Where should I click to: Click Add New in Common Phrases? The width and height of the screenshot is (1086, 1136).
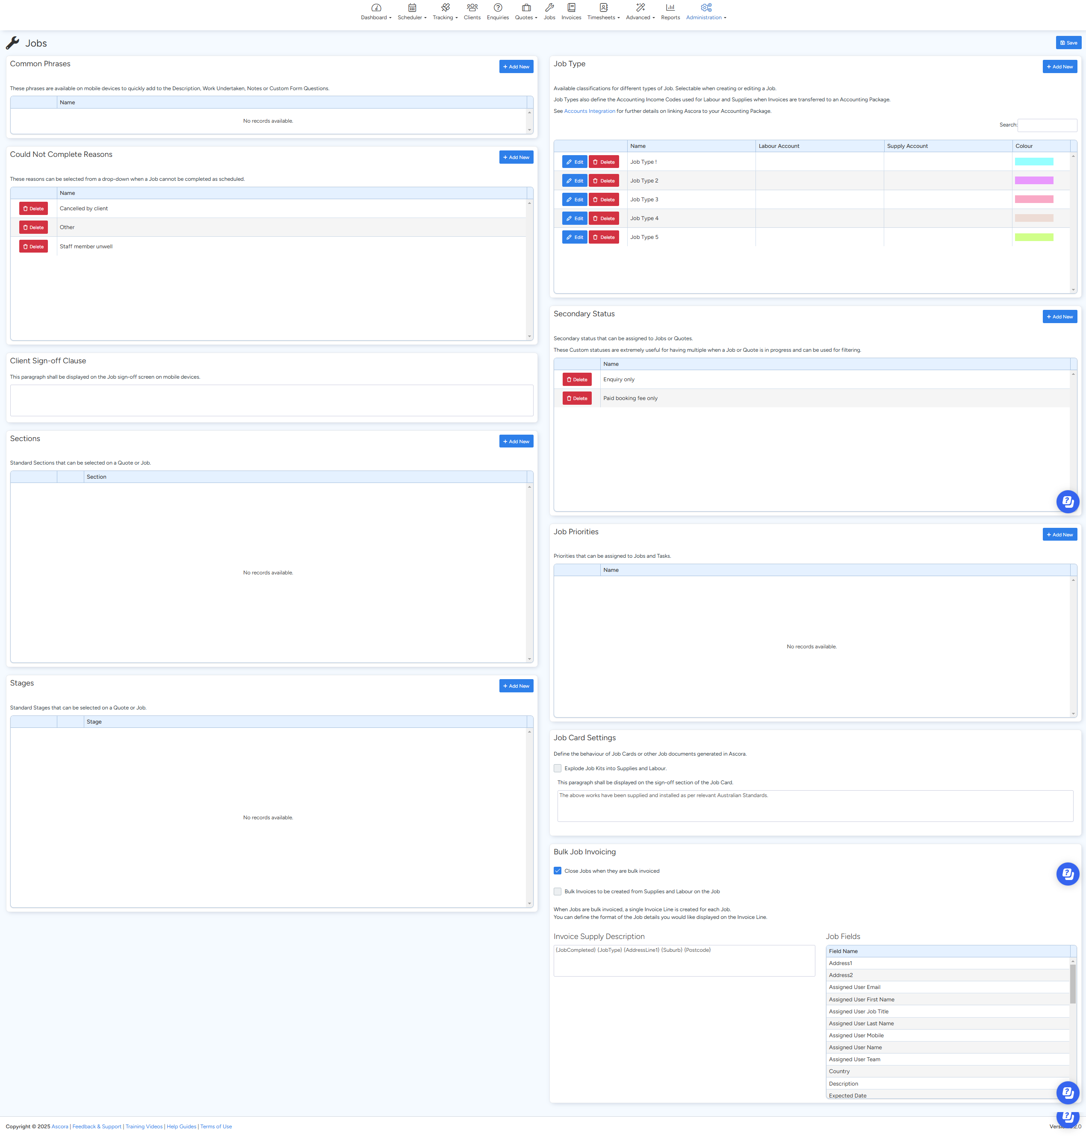(x=516, y=67)
